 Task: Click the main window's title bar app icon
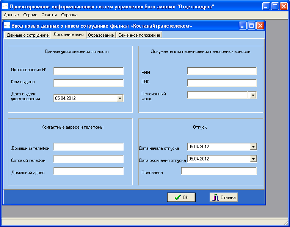click(x=5, y=6)
